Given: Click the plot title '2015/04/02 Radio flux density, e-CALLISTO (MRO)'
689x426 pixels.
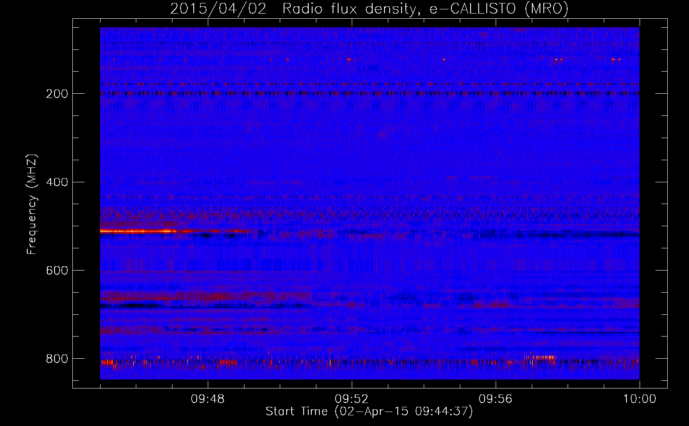Looking at the screenshot, I should (x=369, y=9).
